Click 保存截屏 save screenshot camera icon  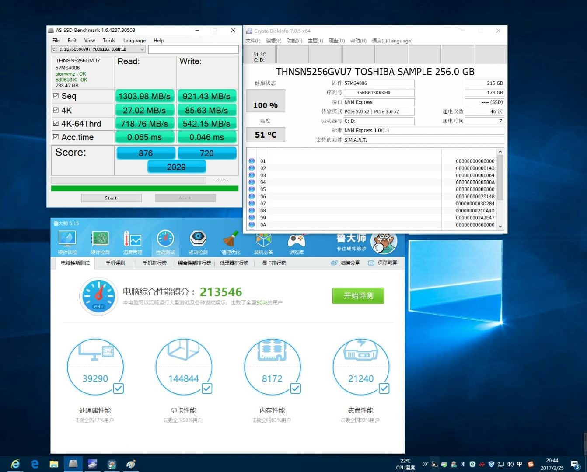pyautogui.click(x=382, y=263)
